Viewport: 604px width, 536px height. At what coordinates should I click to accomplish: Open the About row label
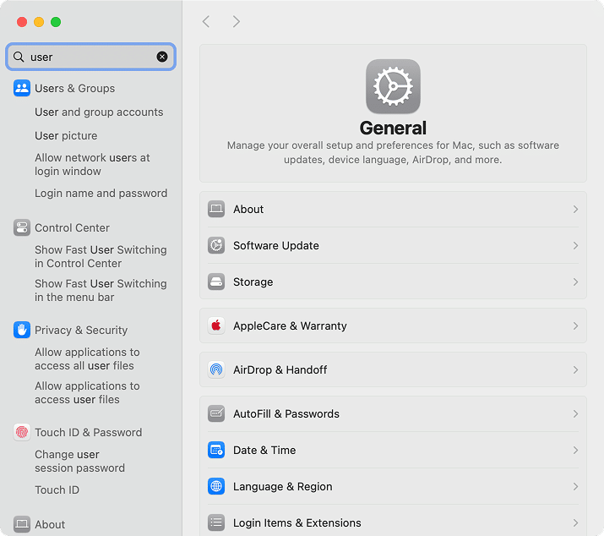tap(248, 210)
